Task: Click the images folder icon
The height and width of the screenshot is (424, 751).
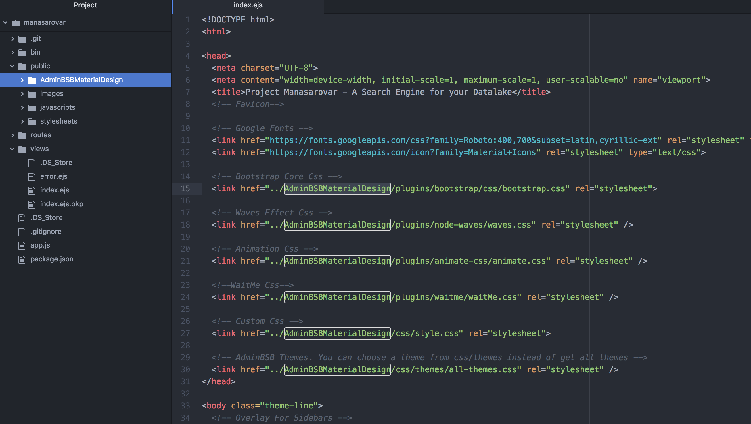Action: [x=32, y=94]
